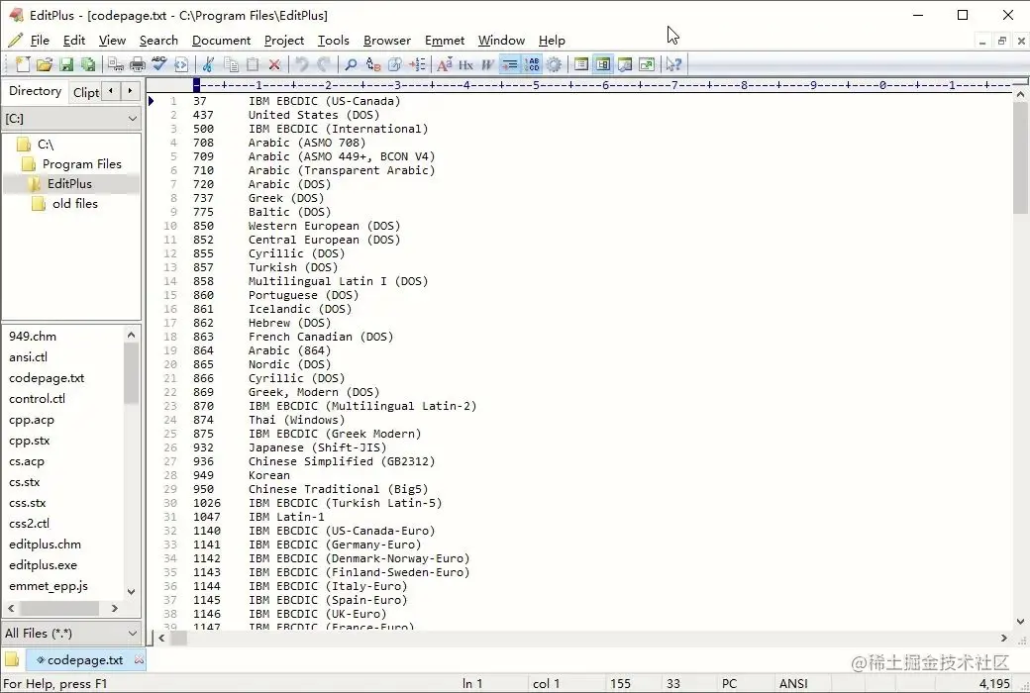Switch to the Directory tab

click(x=35, y=91)
